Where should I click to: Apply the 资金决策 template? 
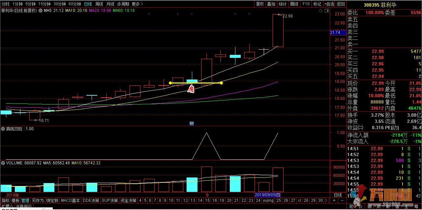click(128, 200)
